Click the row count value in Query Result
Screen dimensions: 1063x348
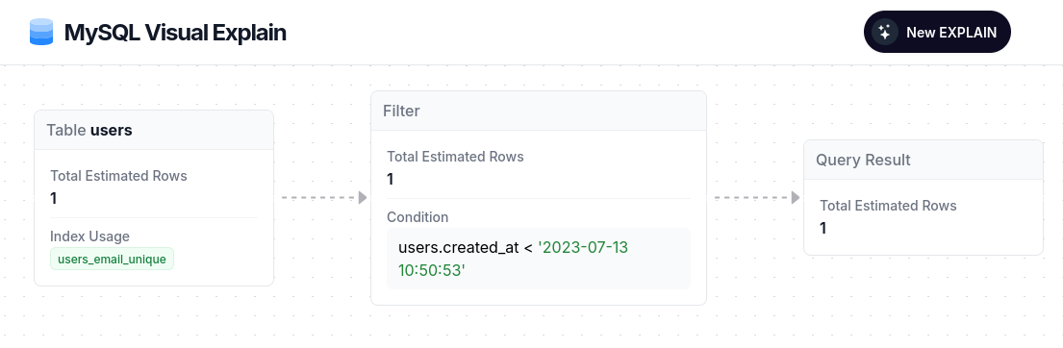pyautogui.click(x=823, y=228)
